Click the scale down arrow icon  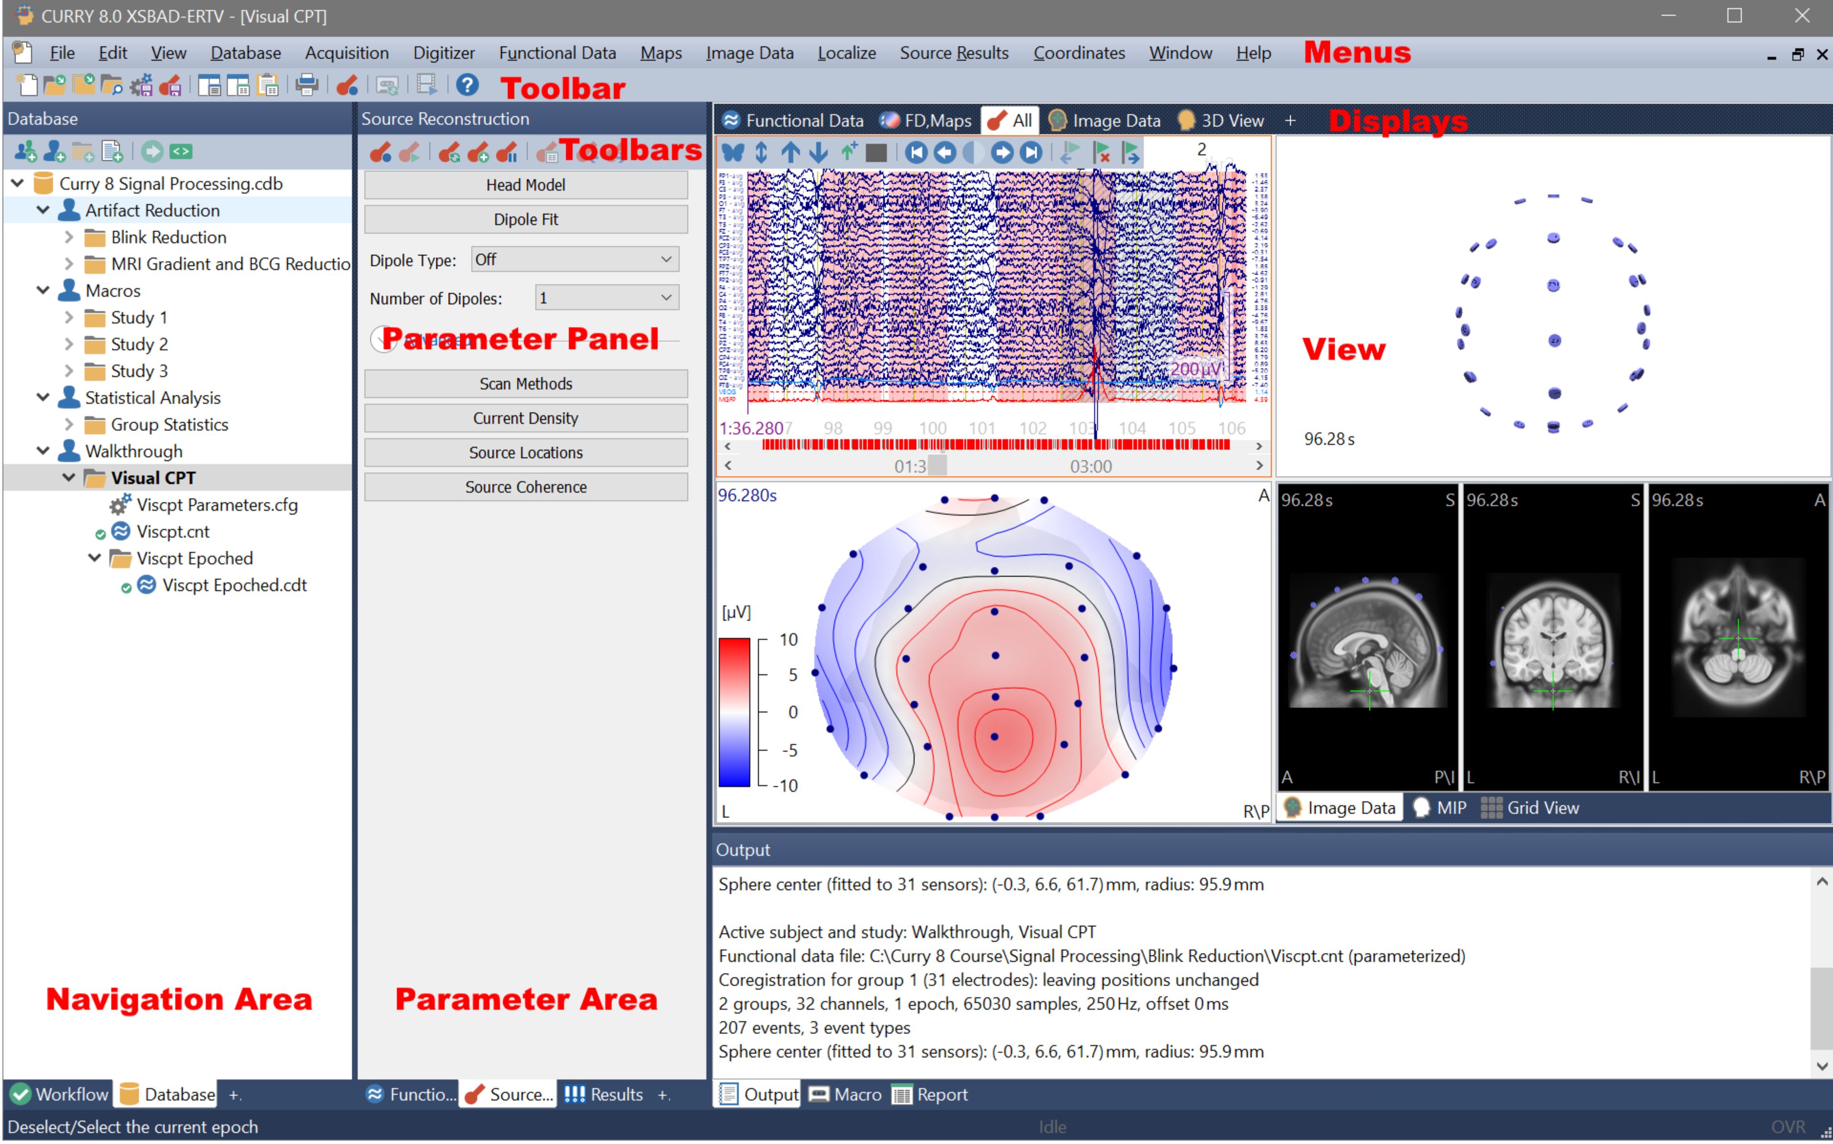click(x=819, y=152)
